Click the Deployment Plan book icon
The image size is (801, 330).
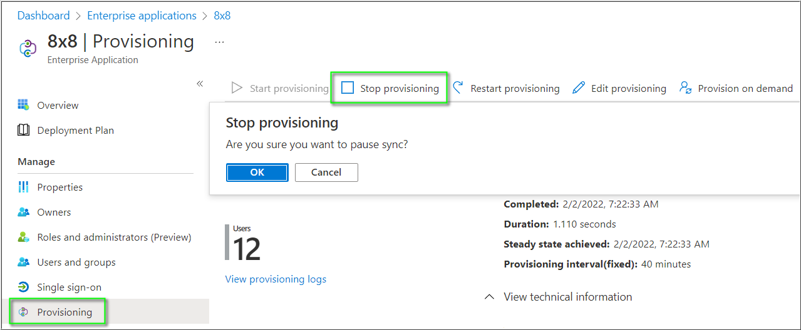click(x=23, y=130)
